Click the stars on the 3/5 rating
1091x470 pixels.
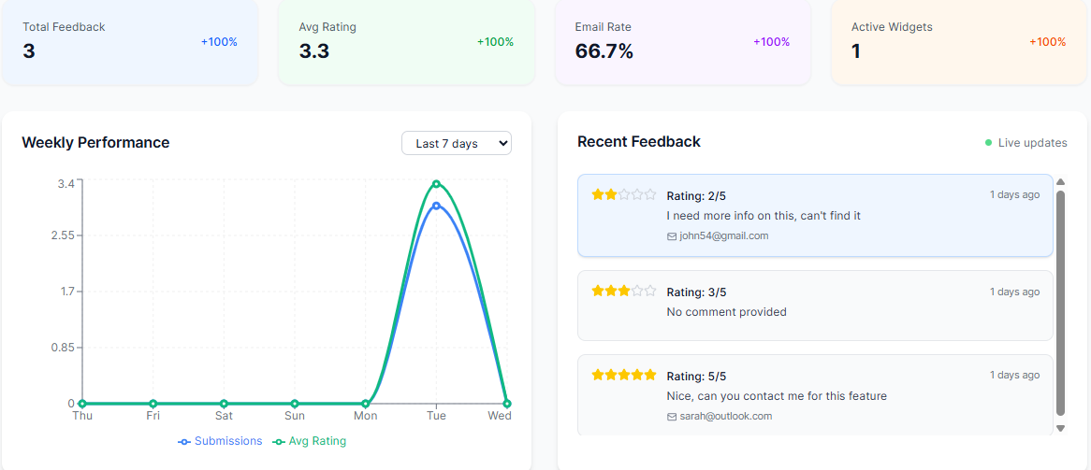[x=624, y=291]
